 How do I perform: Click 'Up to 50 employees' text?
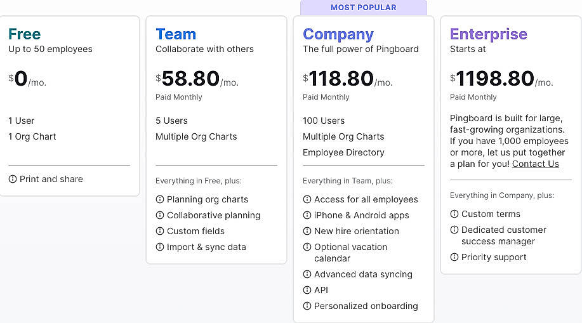[x=50, y=49]
